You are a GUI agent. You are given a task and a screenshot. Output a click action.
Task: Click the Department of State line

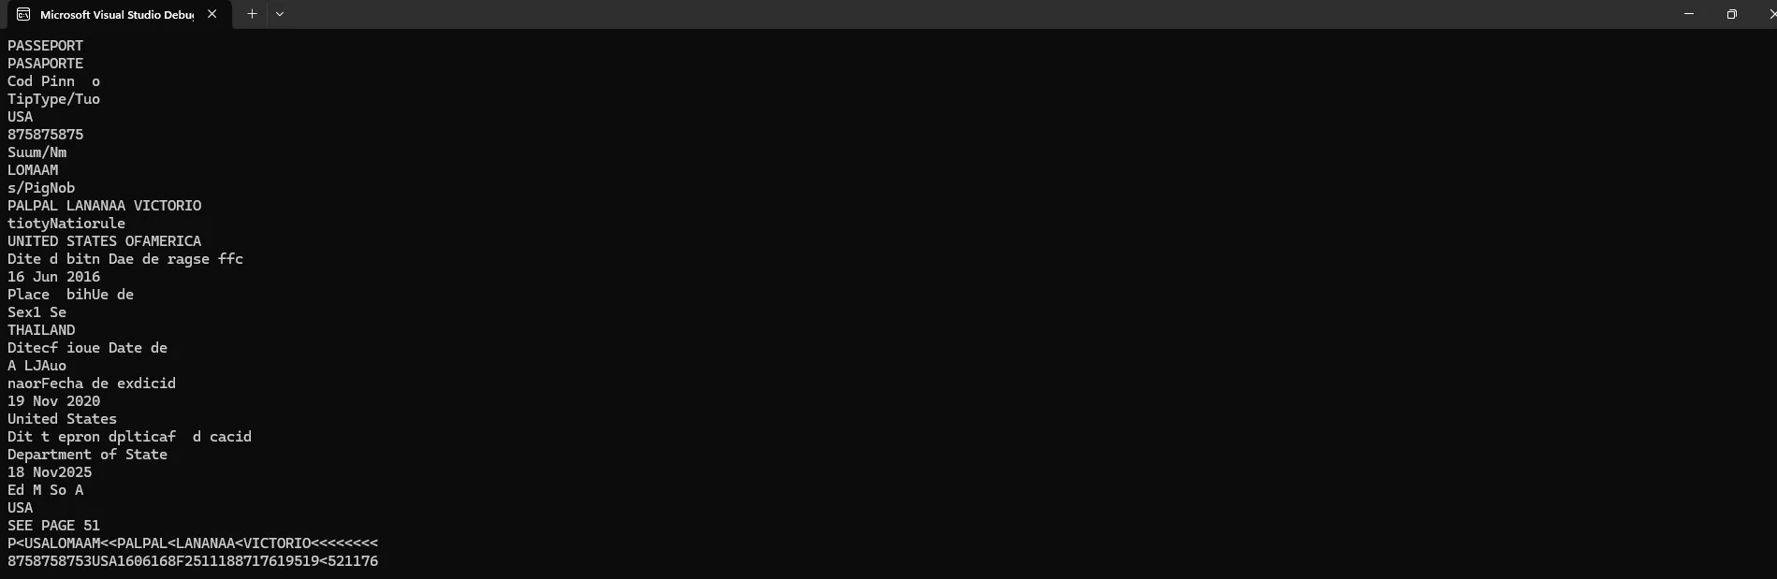pos(87,455)
